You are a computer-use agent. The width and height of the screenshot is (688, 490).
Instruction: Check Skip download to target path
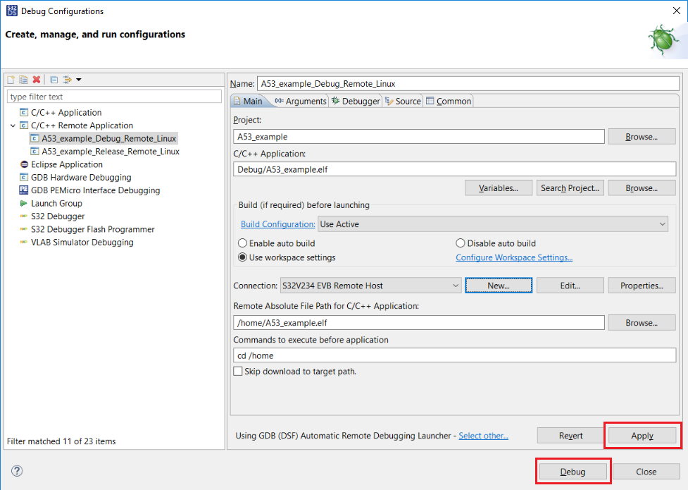point(238,372)
